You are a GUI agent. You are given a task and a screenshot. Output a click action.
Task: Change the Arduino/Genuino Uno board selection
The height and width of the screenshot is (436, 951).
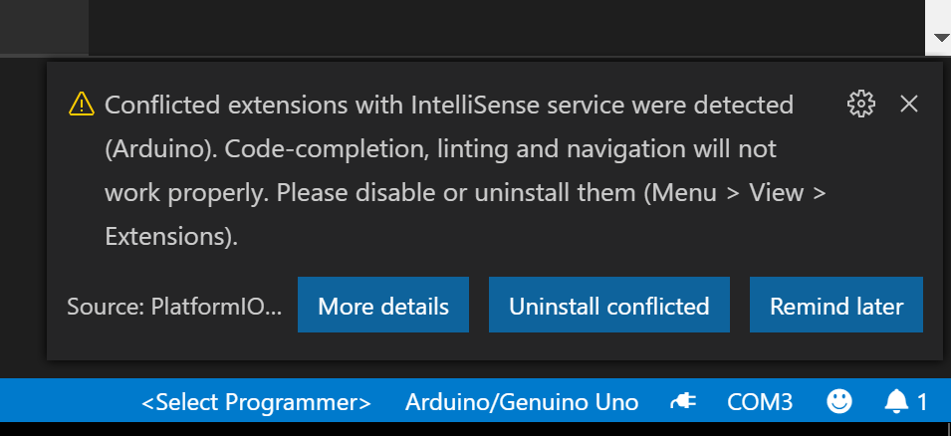click(x=522, y=402)
